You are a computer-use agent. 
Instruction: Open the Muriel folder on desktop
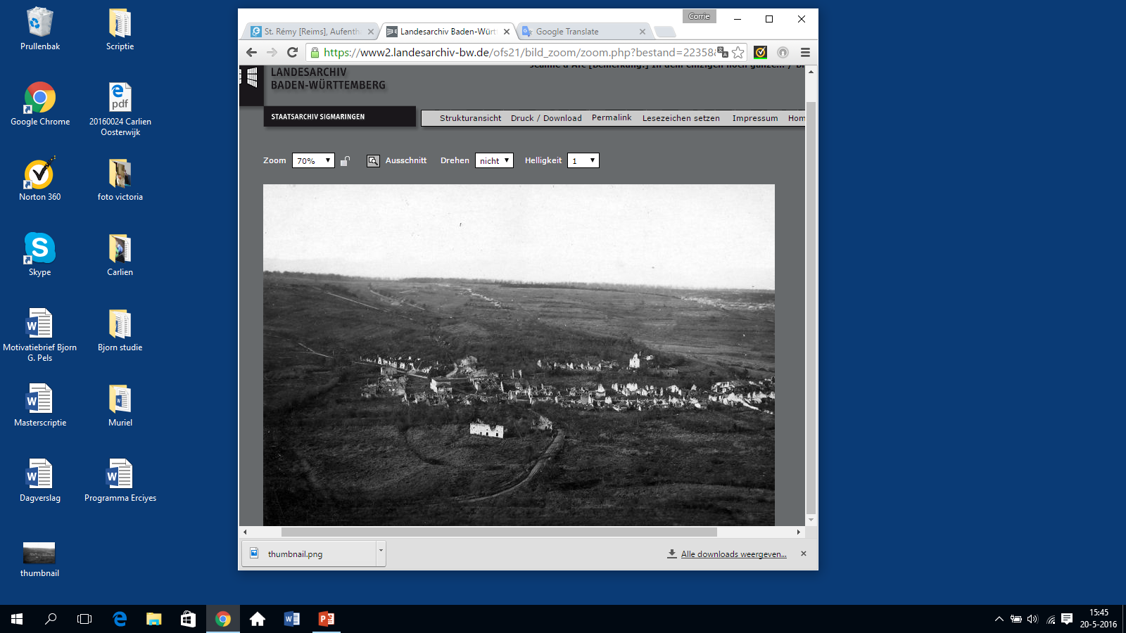[120, 405]
